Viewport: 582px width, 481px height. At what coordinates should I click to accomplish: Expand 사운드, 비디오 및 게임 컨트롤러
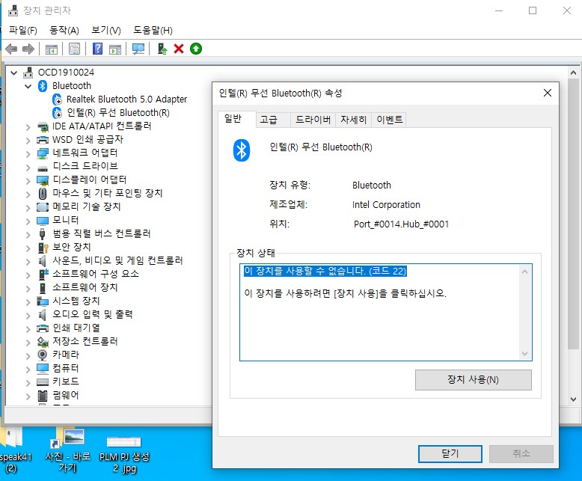coord(28,261)
